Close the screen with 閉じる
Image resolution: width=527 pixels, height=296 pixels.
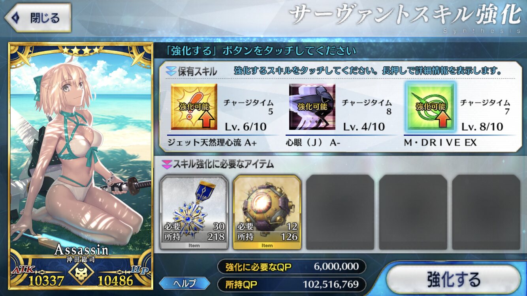pyautogui.click(x=38, y=18)
